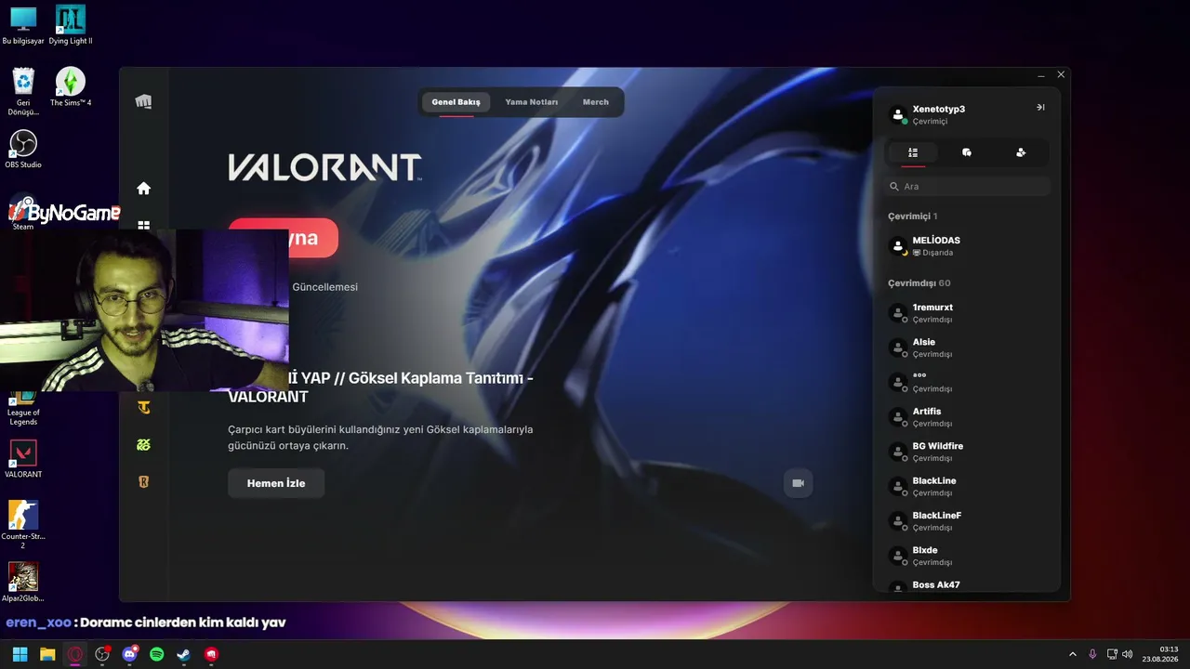Open the Riot Client taskbar icon
Image resolution: width=1190 pixels, height=669 pixels.
click(212, 654)
